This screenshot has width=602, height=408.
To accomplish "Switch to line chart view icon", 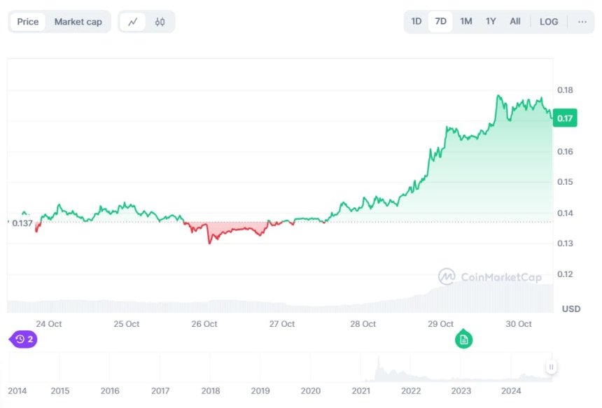I will (133, 22).
